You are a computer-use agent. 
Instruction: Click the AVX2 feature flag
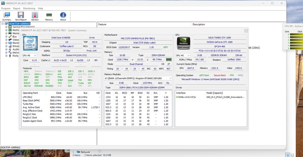[70, 74]
